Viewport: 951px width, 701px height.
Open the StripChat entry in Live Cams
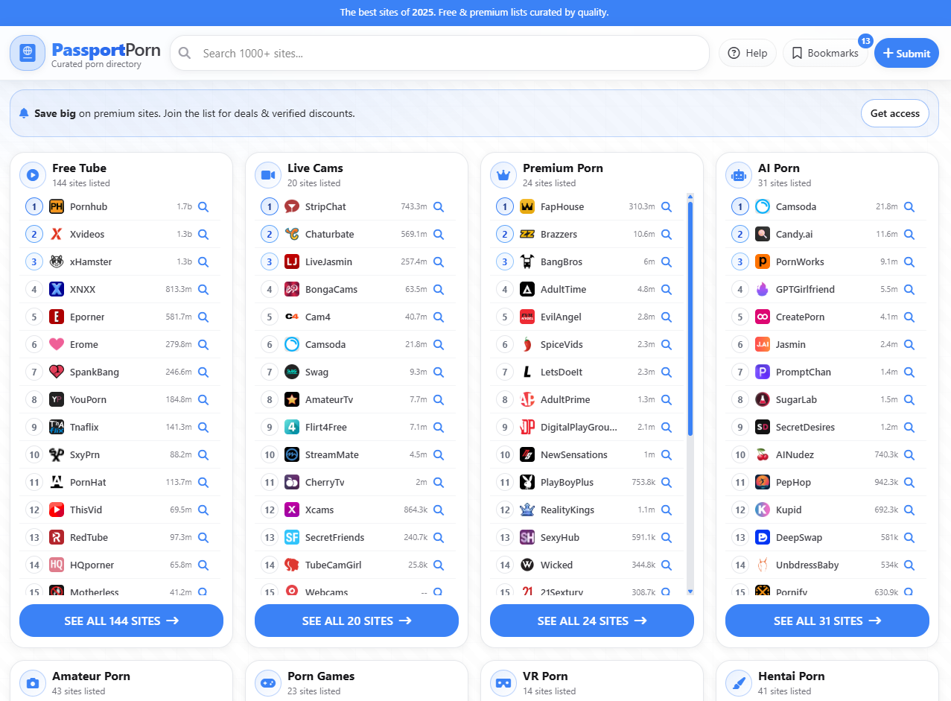click(x=325, y=207)
